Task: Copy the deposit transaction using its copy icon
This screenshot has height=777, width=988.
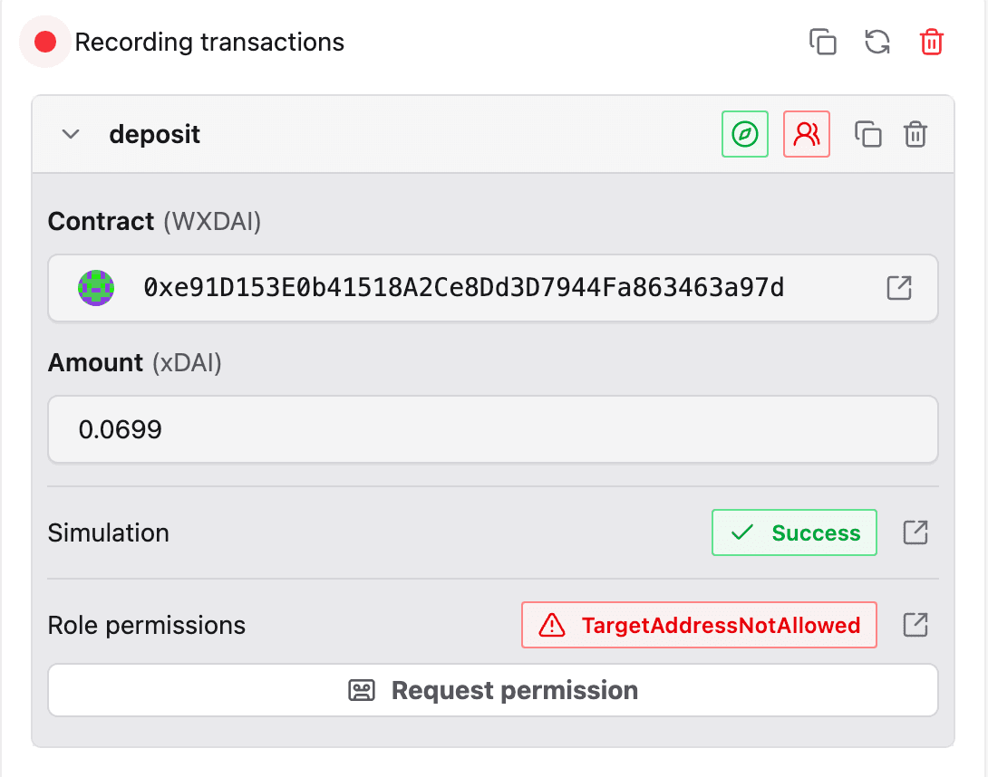Action: point(867,134)
